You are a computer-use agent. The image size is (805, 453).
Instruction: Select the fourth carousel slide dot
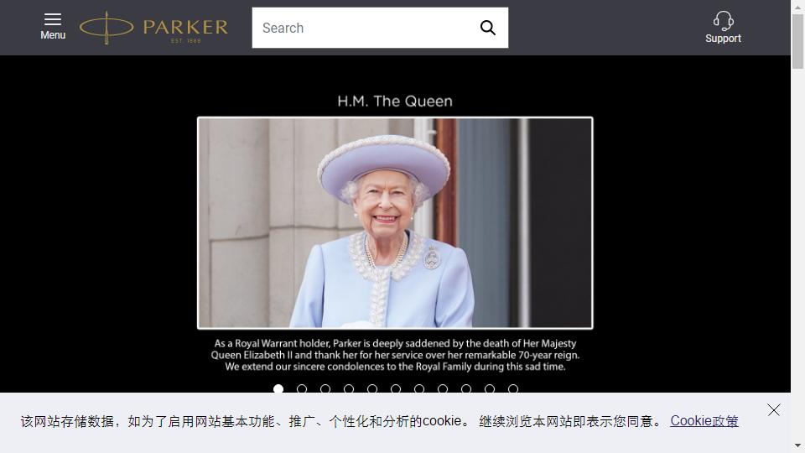click(349, 388)
